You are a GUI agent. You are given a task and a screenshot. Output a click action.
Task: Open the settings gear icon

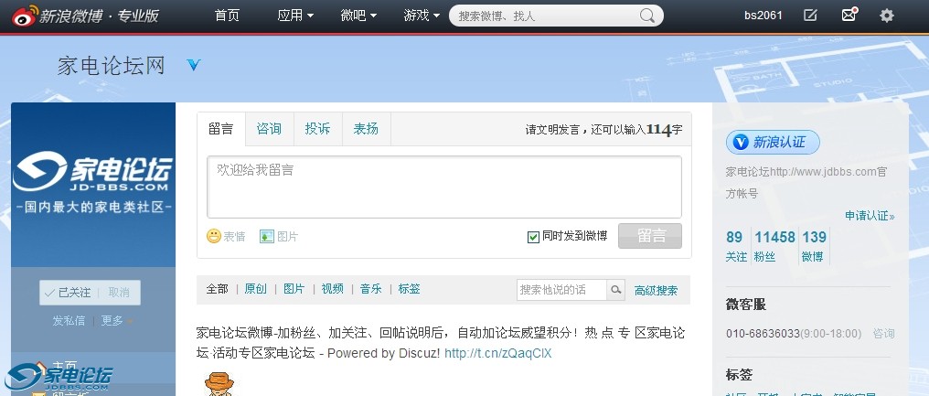coord(886,16)
